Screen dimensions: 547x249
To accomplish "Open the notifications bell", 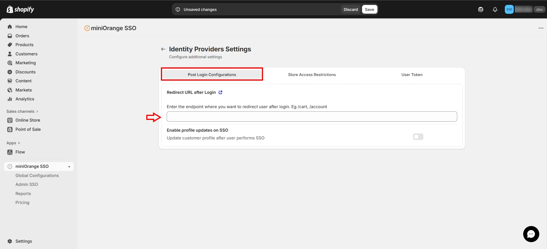I will click(495, 9).
